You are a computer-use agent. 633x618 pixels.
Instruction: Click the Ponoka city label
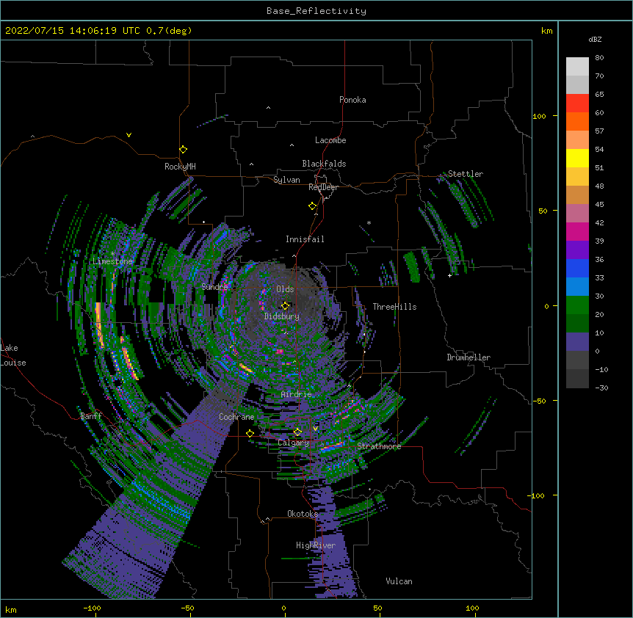[x=352, y=100]
